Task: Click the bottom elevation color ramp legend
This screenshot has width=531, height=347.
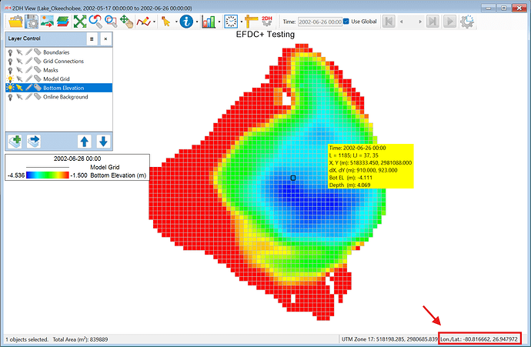Action: point(48,175)
